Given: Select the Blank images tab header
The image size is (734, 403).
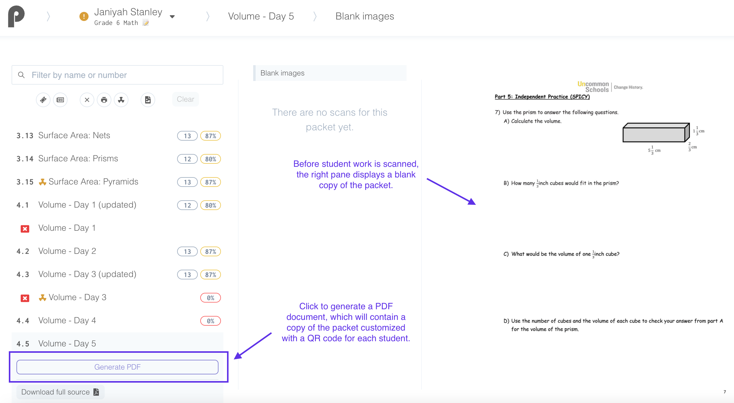Looking at the screenshot, I should [x=330, y=73].
